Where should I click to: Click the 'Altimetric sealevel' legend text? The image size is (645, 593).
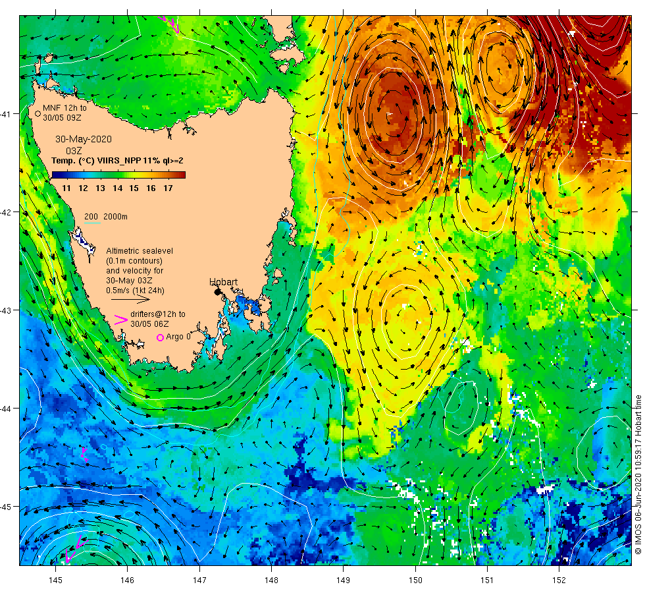pyautogui.click(x=140, y=251)
